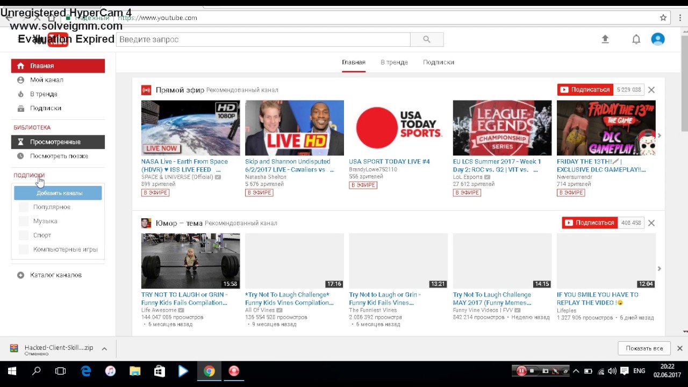The image size is (688, 387).
Task: Switch to the В тренде top tab
Action: pos(394,62)
